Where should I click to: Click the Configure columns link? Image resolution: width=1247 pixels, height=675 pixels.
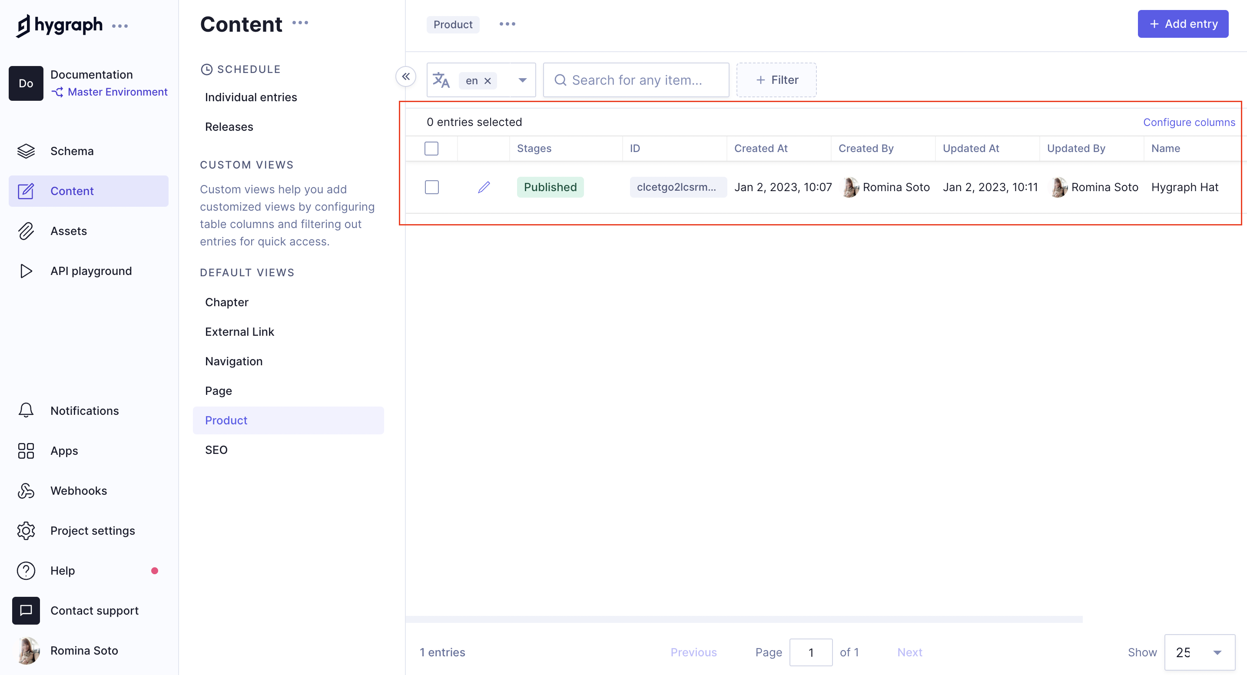(x=1188, y=122)
